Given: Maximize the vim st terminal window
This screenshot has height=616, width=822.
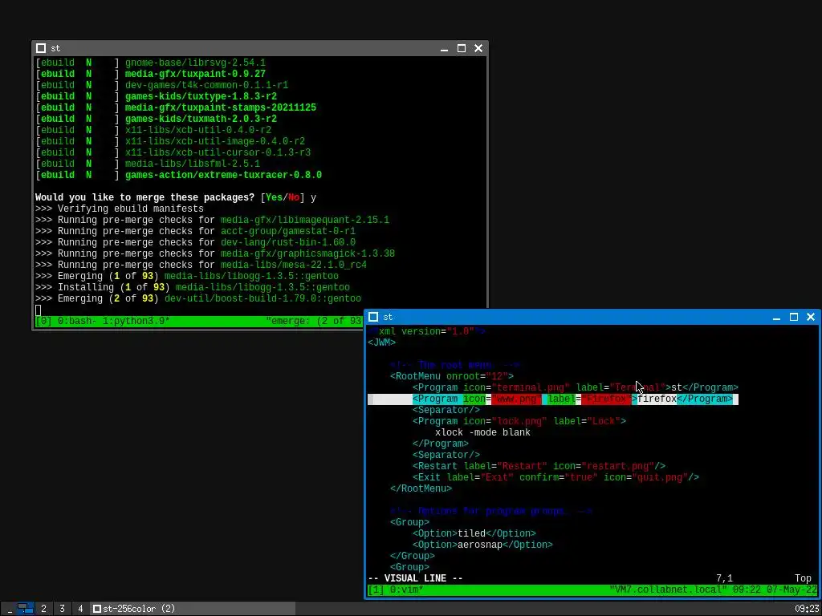Looking at the screenshot, I should tap(794, 317).
